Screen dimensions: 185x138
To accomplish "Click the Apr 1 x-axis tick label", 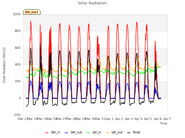I will click(109, 119).
